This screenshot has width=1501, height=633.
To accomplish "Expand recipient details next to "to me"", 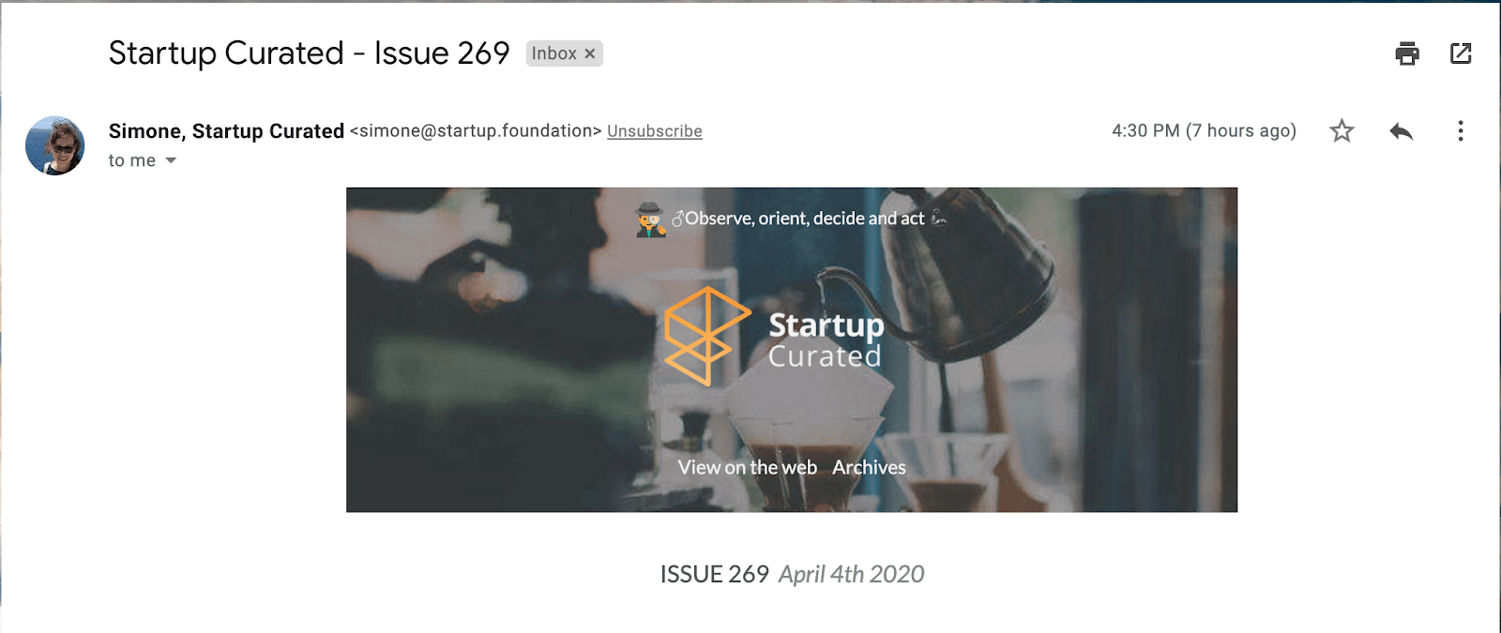I will (171, 161).
